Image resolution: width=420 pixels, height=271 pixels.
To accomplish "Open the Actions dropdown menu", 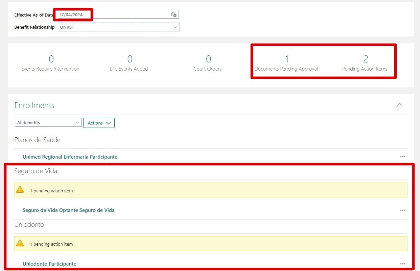I will click(99, 123).
